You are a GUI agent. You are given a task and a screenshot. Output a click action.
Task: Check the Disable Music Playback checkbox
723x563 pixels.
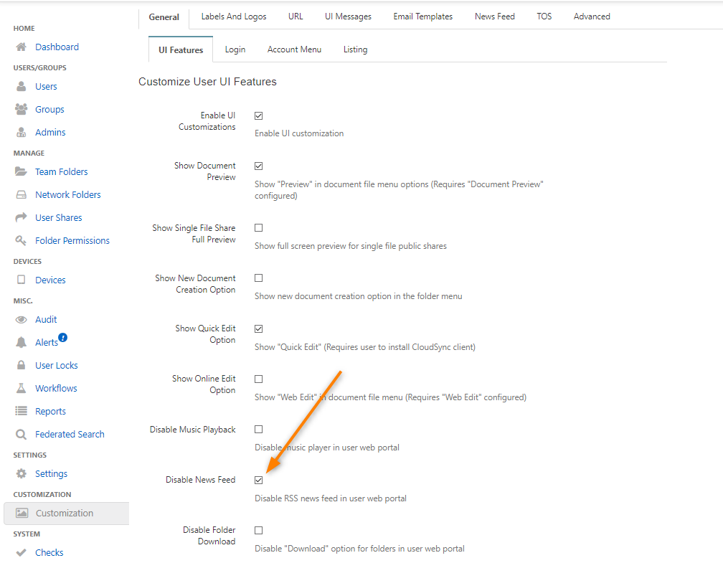click(x=259, y=430)
